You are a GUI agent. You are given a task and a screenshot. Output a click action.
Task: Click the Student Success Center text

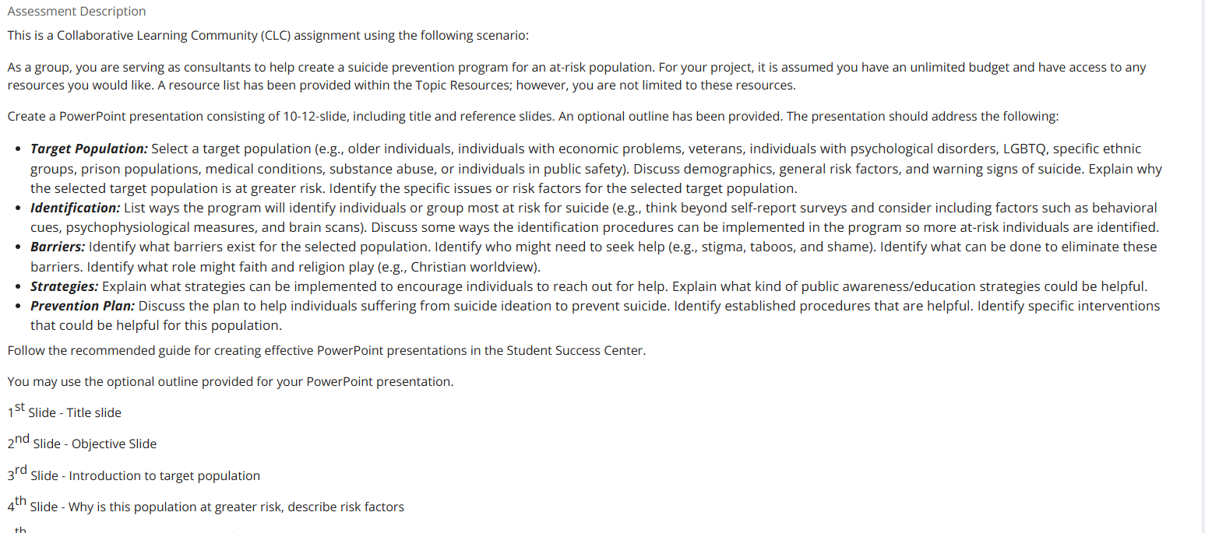[576, 350]
